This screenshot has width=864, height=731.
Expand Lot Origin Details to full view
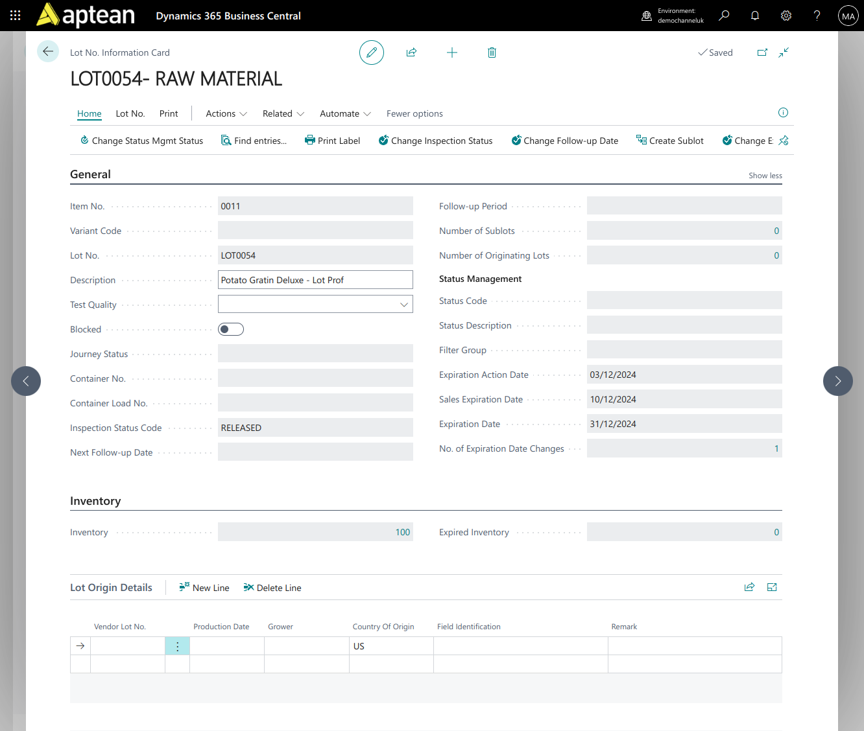(772, 587)
